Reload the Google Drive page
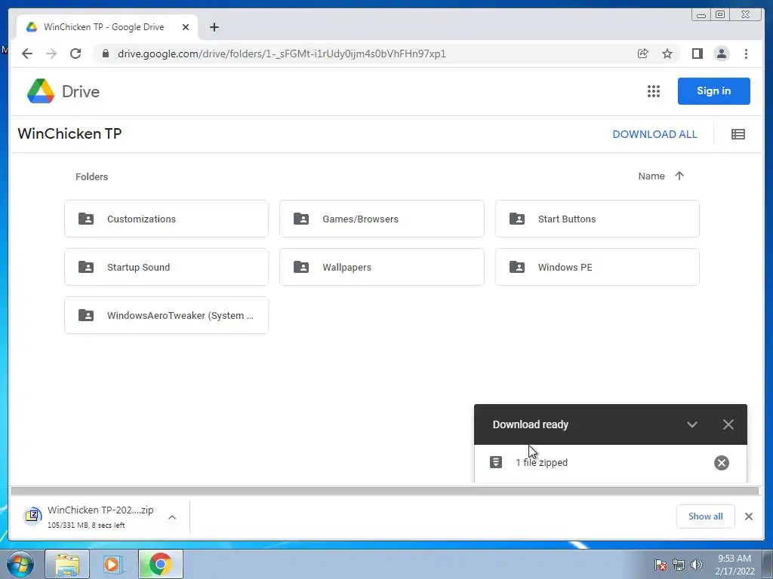 [x=75, y=54]
